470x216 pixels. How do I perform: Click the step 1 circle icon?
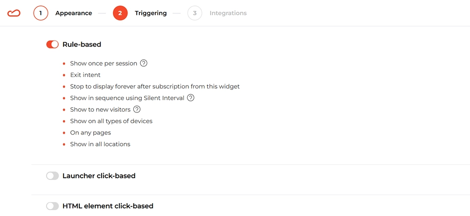coord(41,13)
